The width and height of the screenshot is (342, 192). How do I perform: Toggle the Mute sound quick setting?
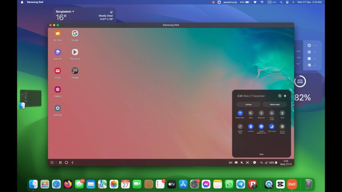[x=251, y=113]
